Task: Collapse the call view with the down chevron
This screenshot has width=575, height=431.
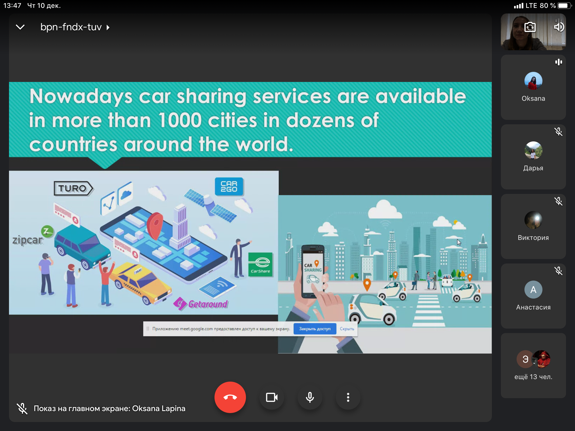Action: [20, 27]
